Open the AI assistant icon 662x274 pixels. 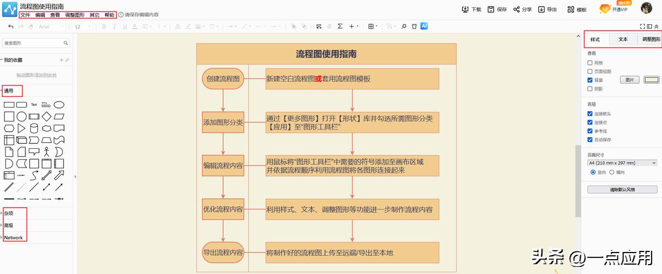tap(424, 26)
